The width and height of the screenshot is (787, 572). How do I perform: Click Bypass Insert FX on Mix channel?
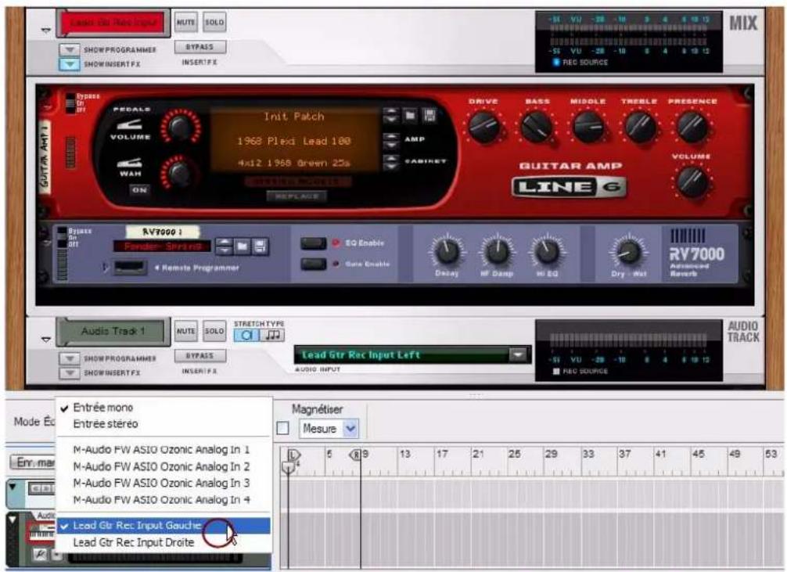(x=199, y=47)
